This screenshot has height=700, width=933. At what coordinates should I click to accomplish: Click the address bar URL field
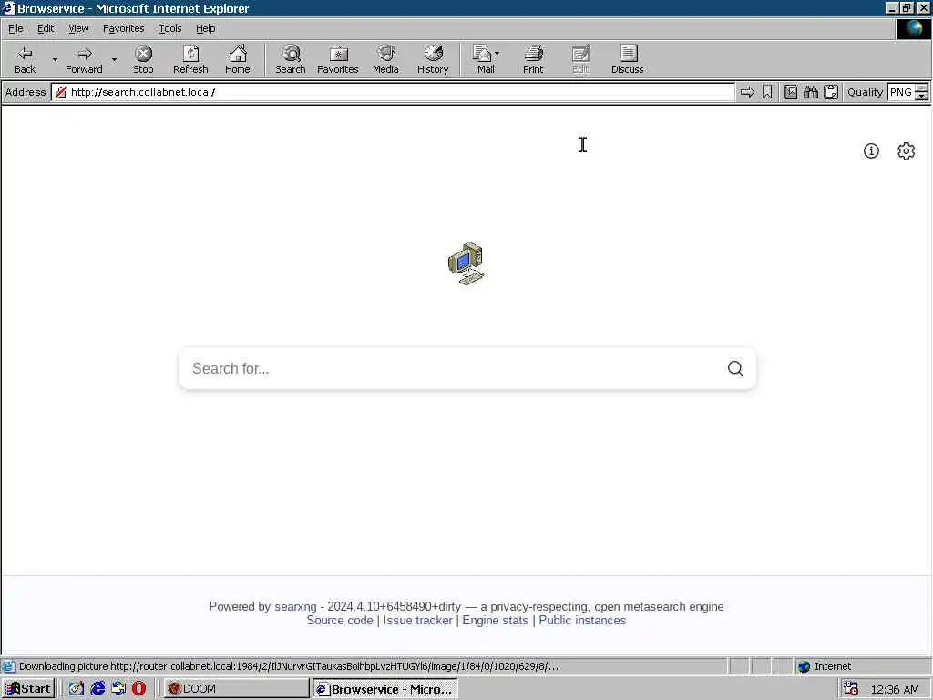[393, 92]
